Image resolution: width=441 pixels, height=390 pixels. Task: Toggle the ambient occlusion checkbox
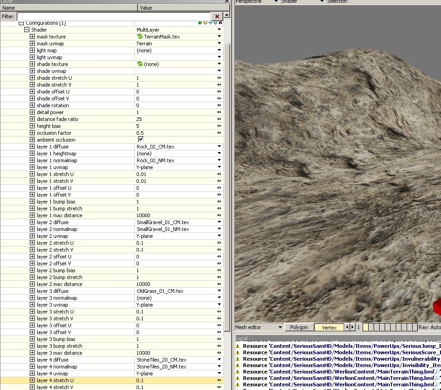[141, 139]
